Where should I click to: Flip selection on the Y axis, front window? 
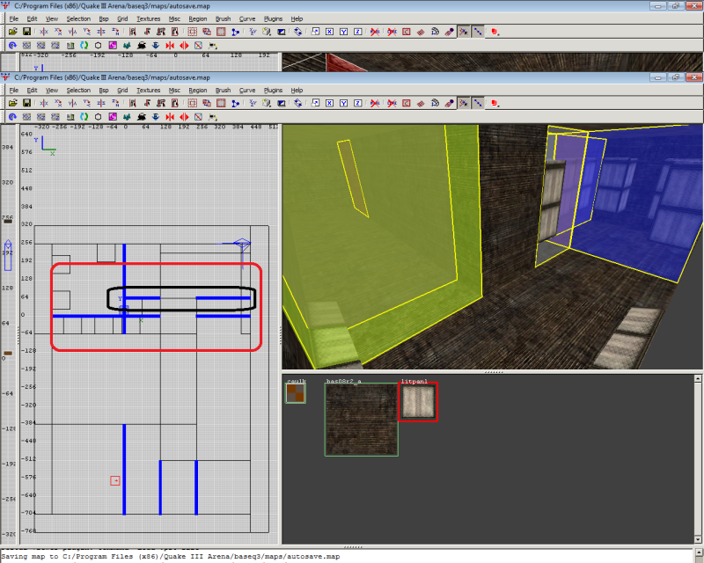coord(73,103)
